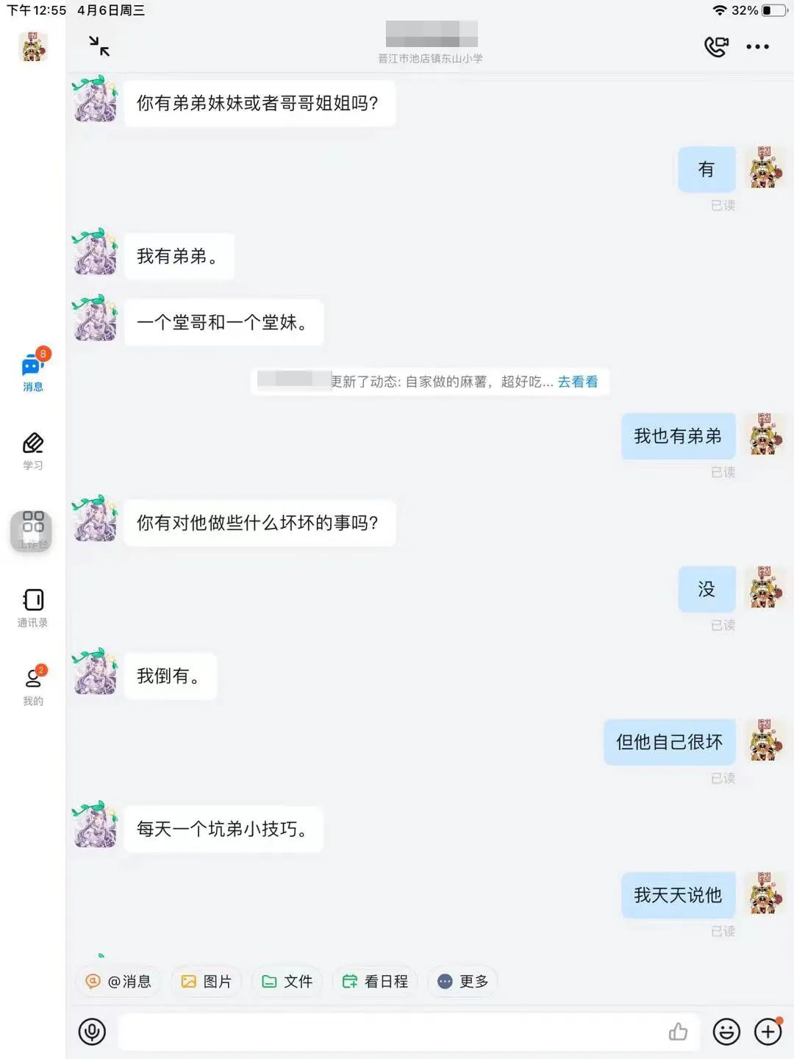The width and height of the screenshot is (794, 1059).
Task: Click the @消息 shortcut button
Action: tap(118, 982)
